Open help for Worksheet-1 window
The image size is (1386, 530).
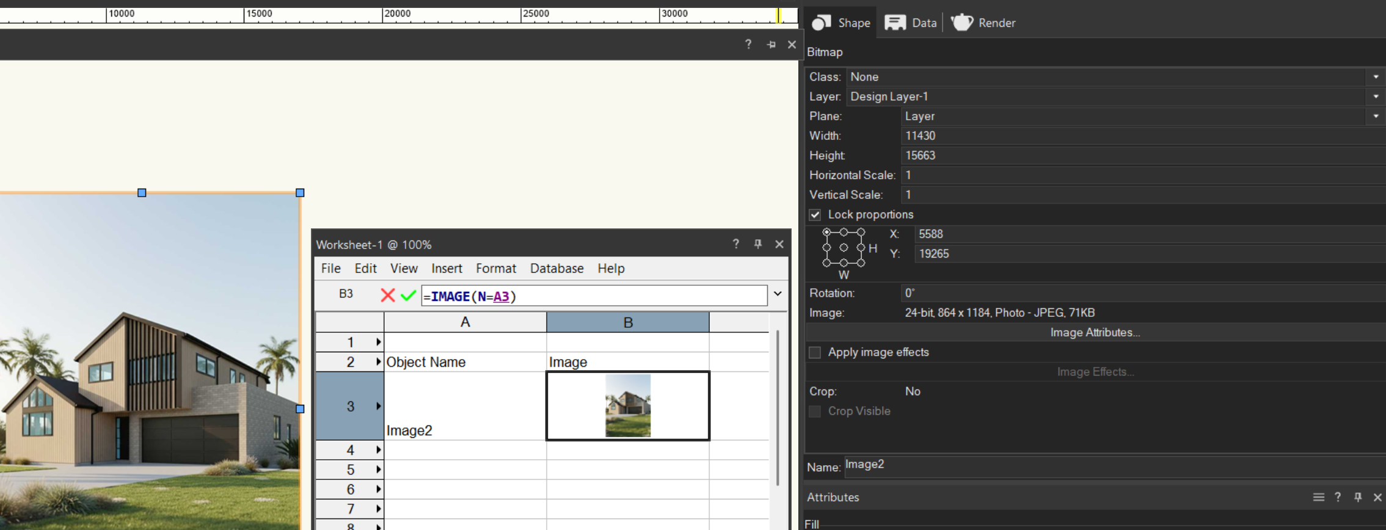(x=735, y=244)
